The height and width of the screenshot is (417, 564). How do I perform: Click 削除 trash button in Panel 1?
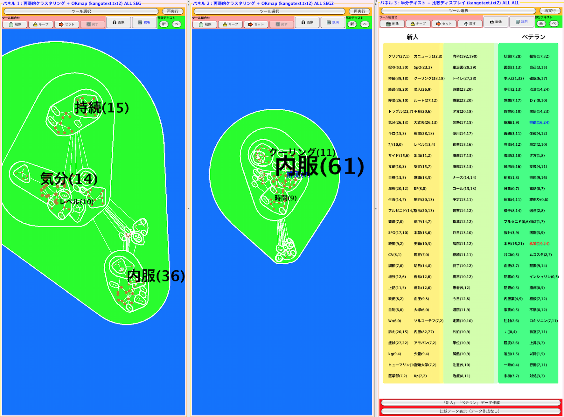point(15,24)
